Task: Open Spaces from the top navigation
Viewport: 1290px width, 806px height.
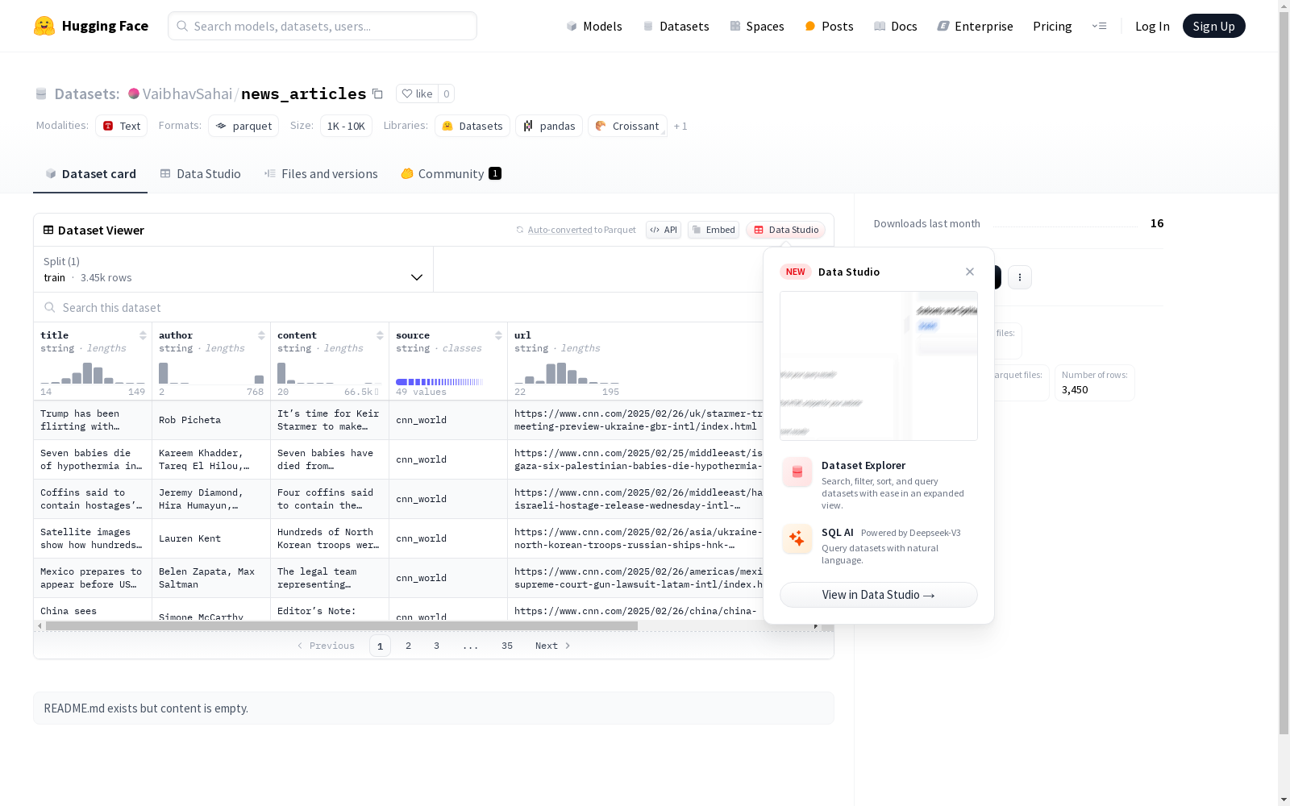Action: [x=757, y=27]
